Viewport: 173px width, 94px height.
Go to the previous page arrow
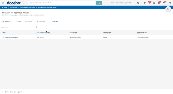[165, 92]
